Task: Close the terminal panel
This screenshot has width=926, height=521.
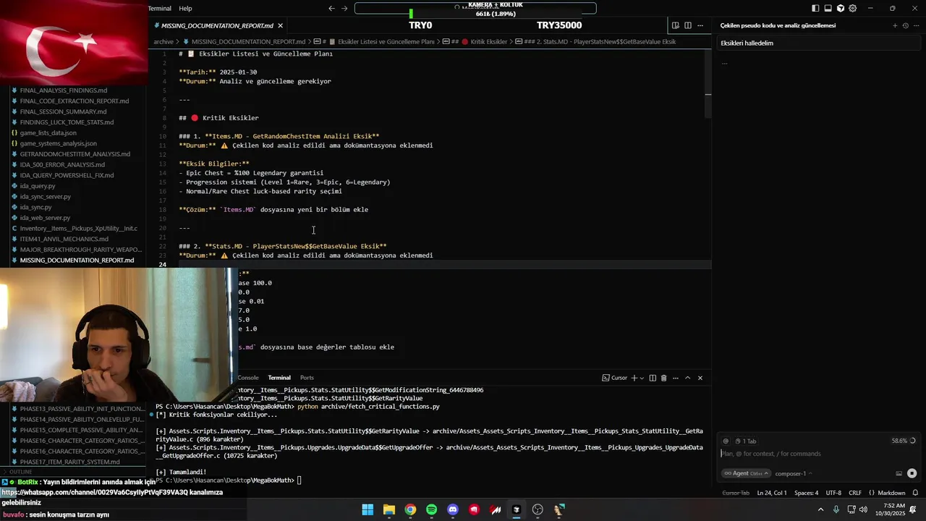Action: click(700, 378)
